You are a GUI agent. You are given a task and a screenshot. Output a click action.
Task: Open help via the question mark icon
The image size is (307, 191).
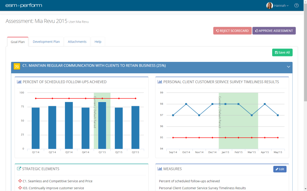tap(296, 5)
